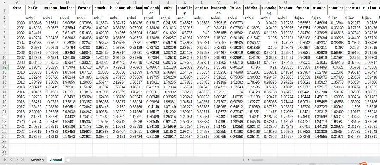Click the 'xiamen' header cell
The width and height of the screenshot is (380, 165).
point(319,11)
